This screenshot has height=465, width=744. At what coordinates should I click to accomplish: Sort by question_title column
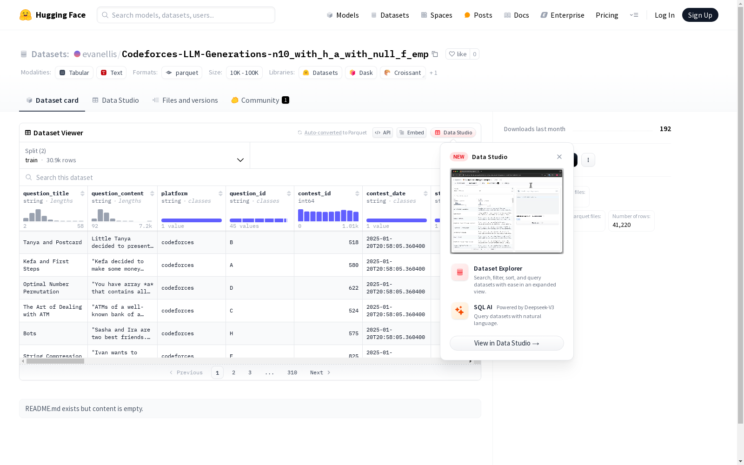[x=82, y=193]
